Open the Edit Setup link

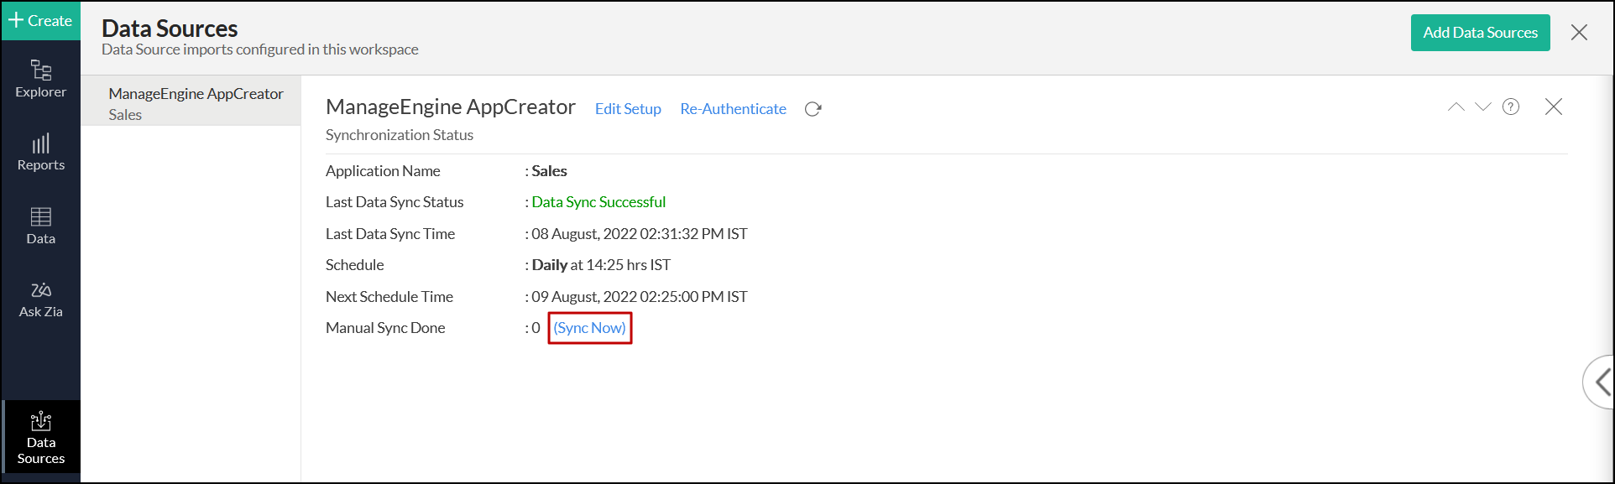pos(628,109)
